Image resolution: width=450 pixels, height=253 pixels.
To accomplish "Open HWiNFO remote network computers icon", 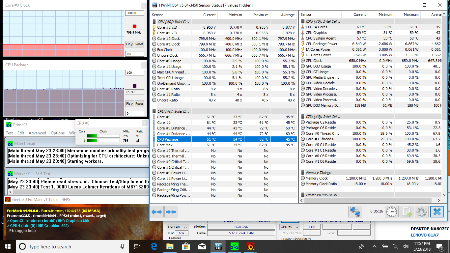I will pyautogui.click(x=355, y=211).
